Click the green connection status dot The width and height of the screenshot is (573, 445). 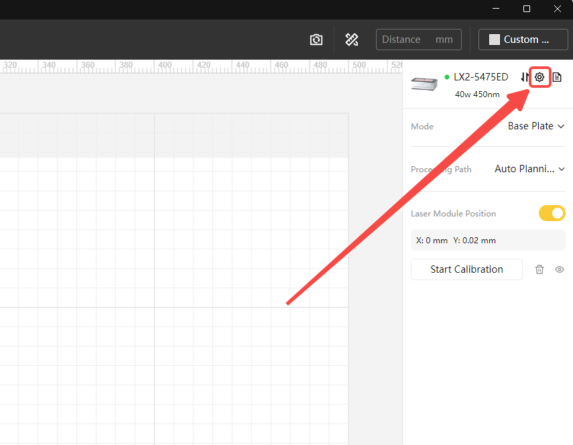pos(446,77)
